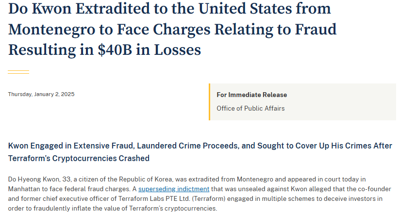Click the yellow double-line divider under headline
400x213 pixels.
click(x=18, y=72)
